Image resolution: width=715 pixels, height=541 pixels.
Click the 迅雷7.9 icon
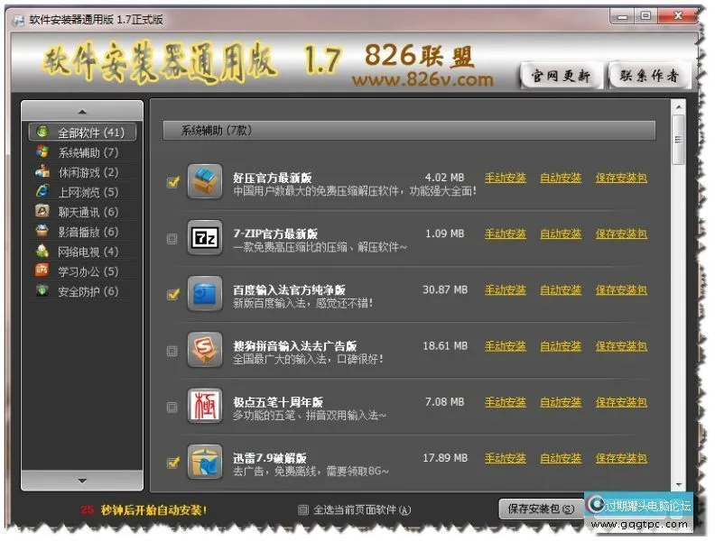[205, 462]
